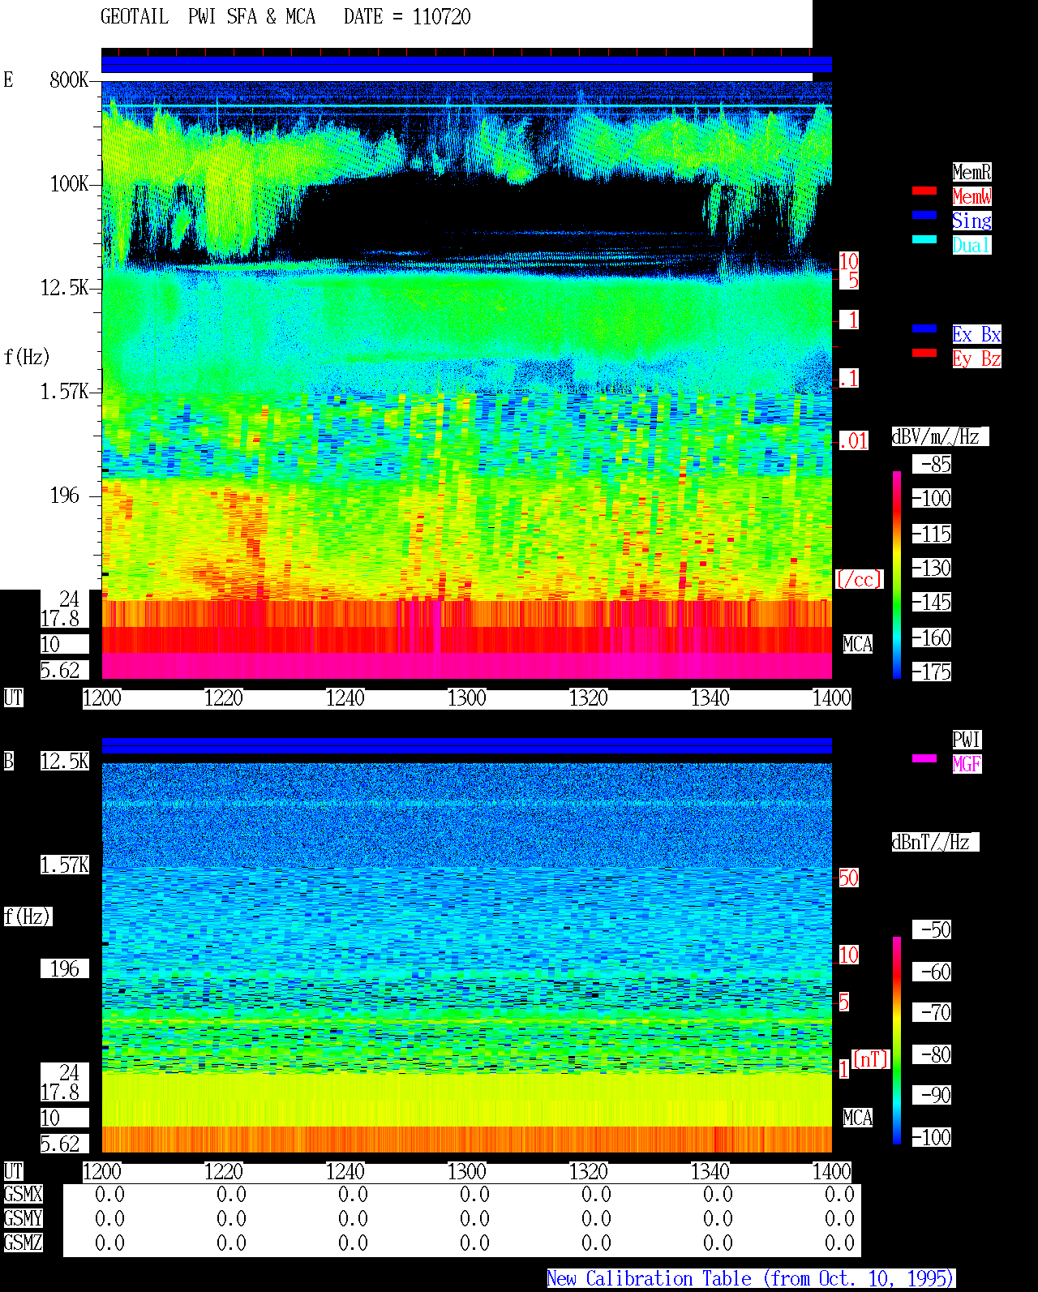Click the New Calibration Table link
1038x1292 pixels.
pos(751,1279)
